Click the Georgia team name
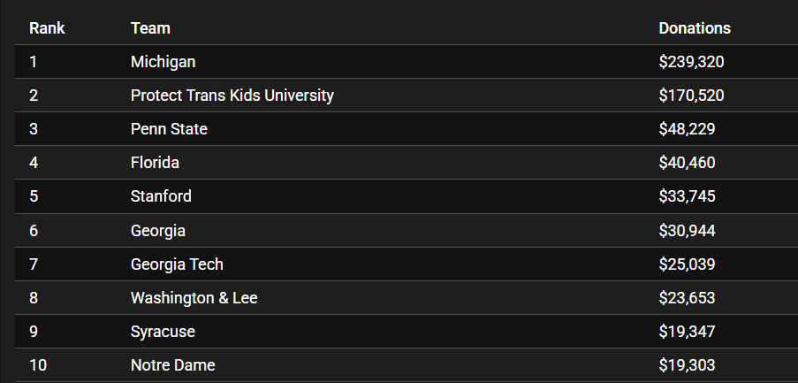Image resolution: width=798 pixels, height=383 pixels. (x=158, y=231)
